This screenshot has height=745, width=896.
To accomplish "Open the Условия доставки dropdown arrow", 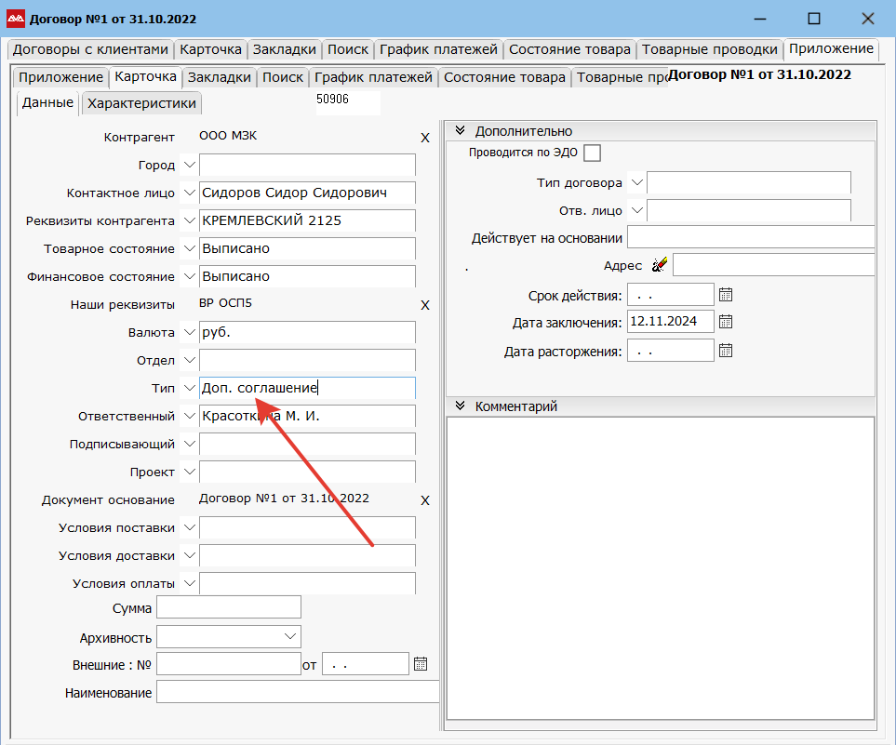I will coord(189,555).
